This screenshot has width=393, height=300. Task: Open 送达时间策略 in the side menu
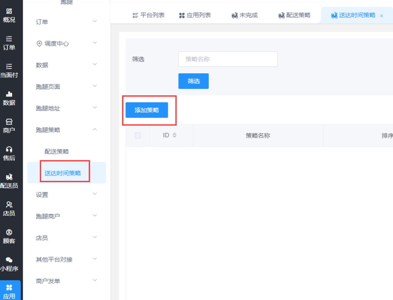coord(67,173)
